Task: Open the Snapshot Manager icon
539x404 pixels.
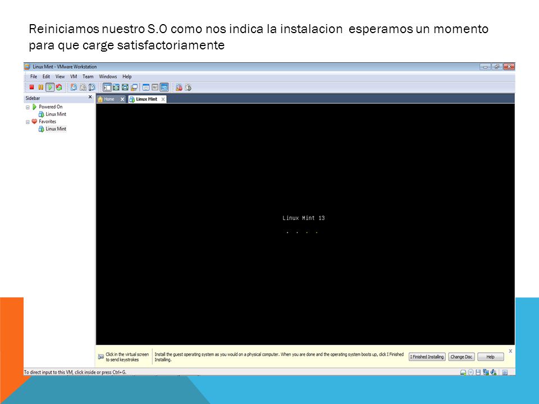Action: pyautogui.click(x=92, y=88)
